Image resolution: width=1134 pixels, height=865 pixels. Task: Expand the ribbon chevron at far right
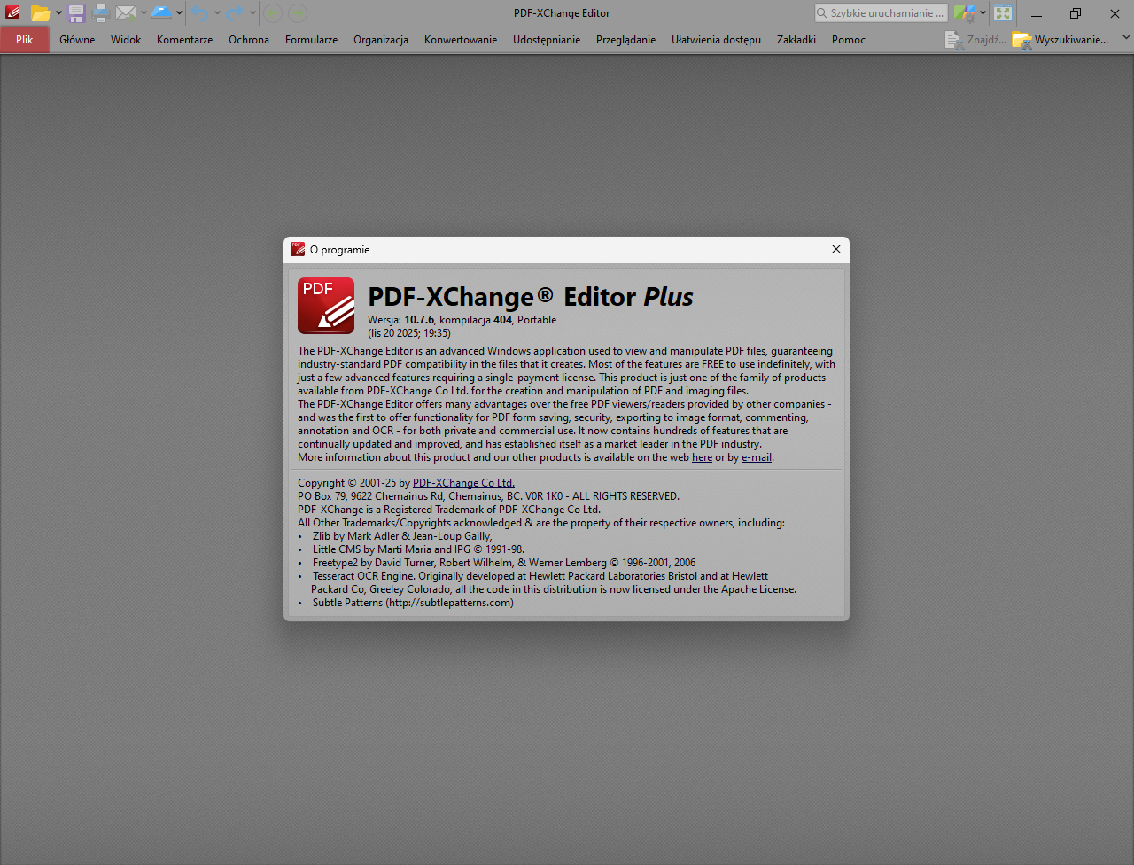pos(1126,38)
